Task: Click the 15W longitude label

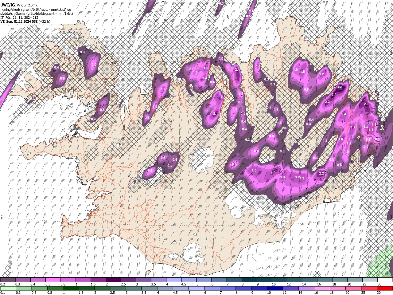Action: [325, 2]
